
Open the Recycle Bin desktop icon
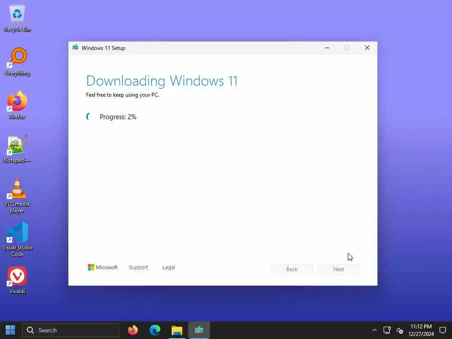point(17,18)
